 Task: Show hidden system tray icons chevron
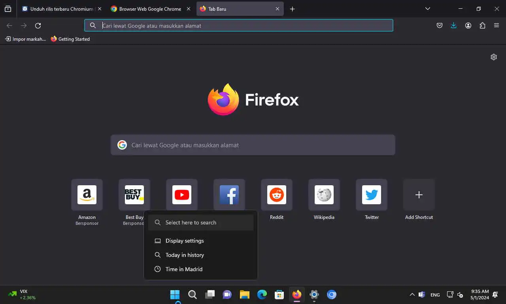tap(412, 294)
